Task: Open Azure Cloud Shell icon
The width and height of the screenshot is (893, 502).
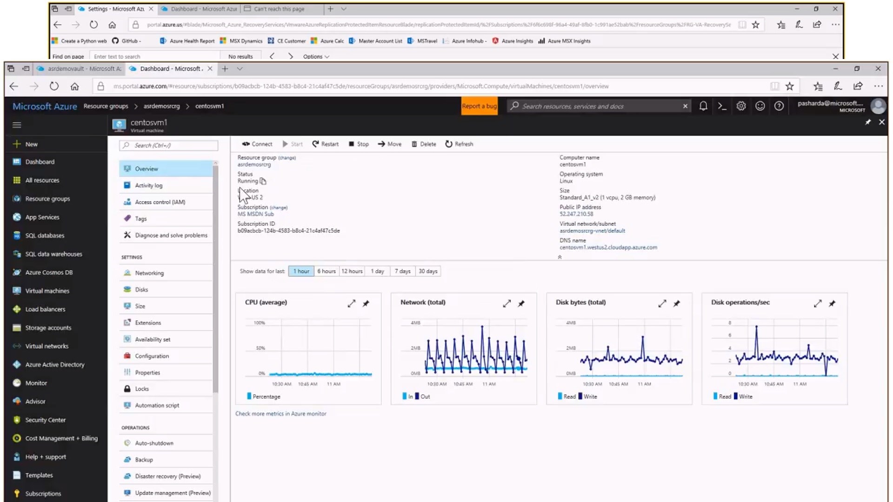Action: pos(722,106)
